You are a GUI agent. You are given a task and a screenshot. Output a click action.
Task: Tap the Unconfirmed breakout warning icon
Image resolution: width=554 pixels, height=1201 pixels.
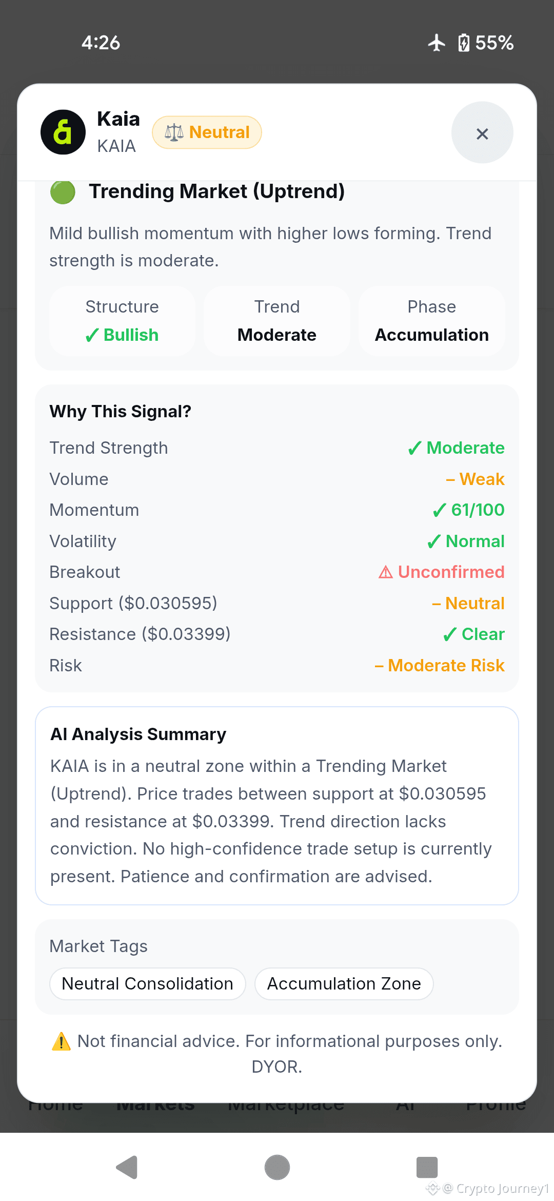(386, 572)
